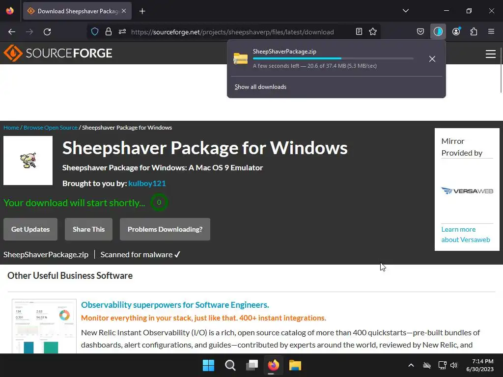503x377 pixels.
Task: Click the Share This button
Action: click(x=88, y=229)
